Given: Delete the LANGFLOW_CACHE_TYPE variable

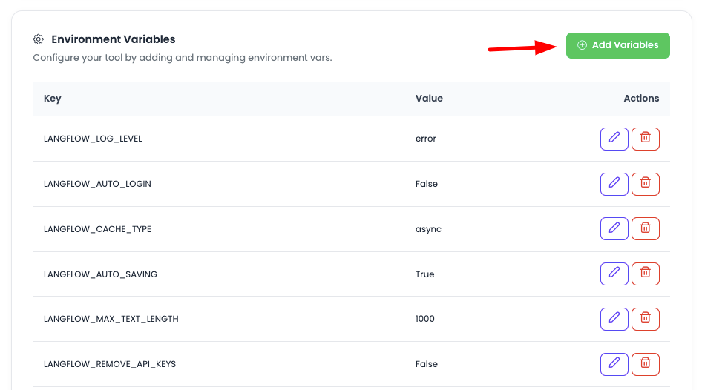Looking at the screenshot, I should (645, 229).
